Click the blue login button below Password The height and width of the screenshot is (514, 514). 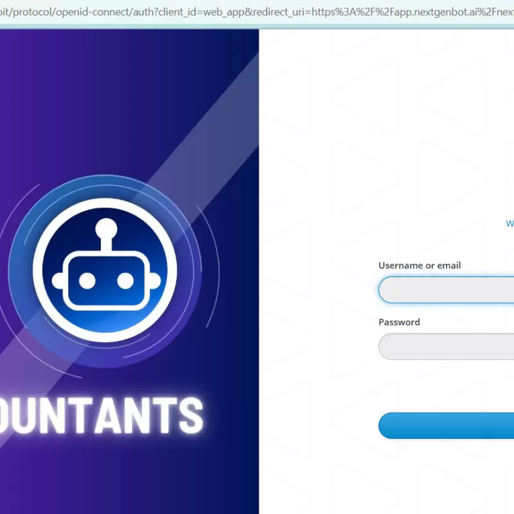click(446, 425)
